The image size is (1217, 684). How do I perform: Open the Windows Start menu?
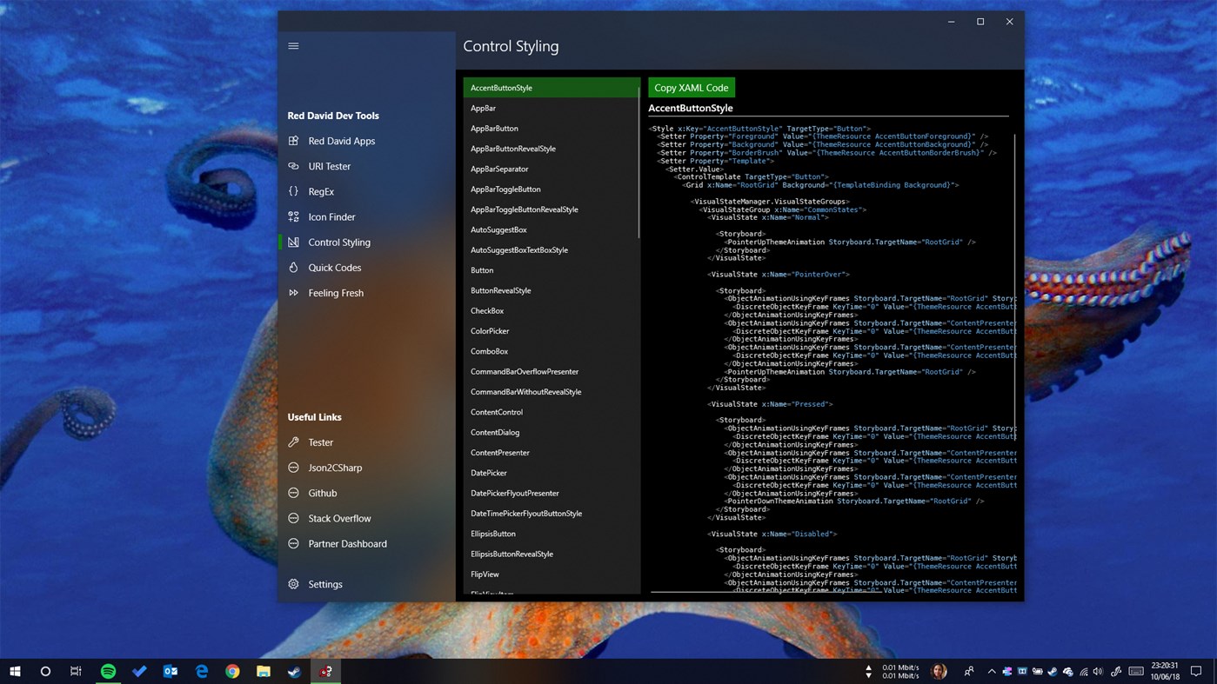(15, 671)
